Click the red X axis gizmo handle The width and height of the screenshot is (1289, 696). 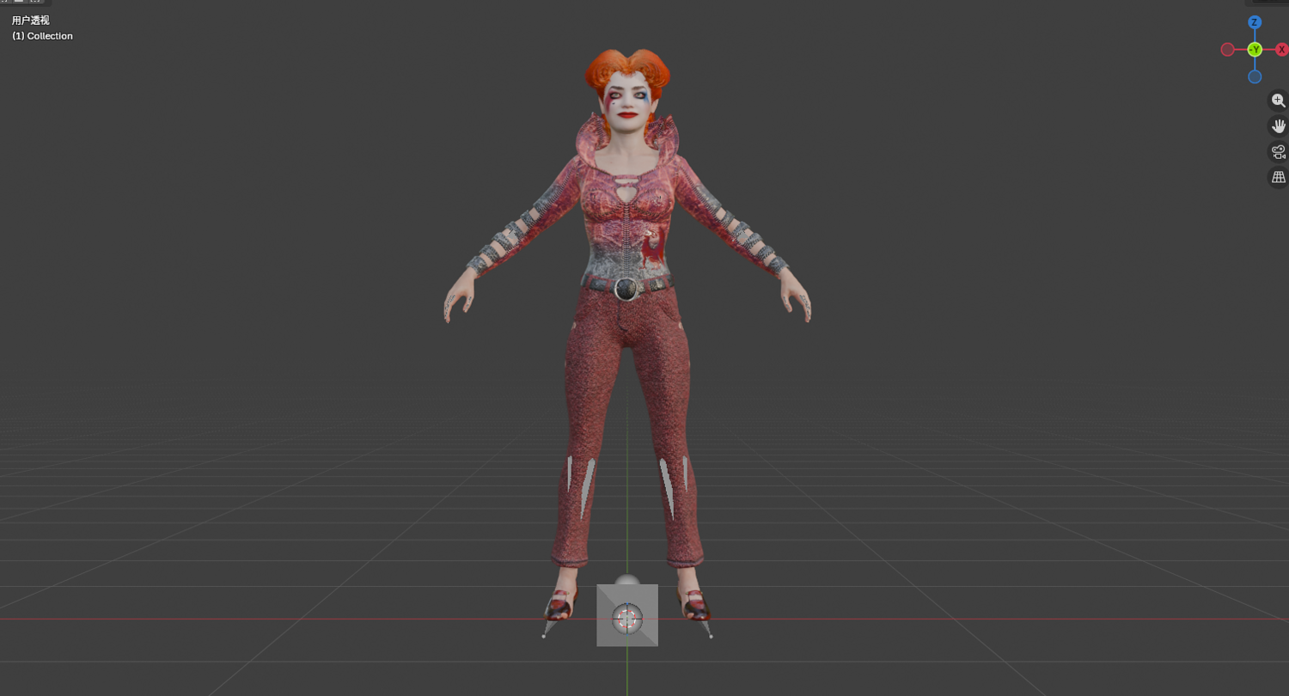[1281, 50]
